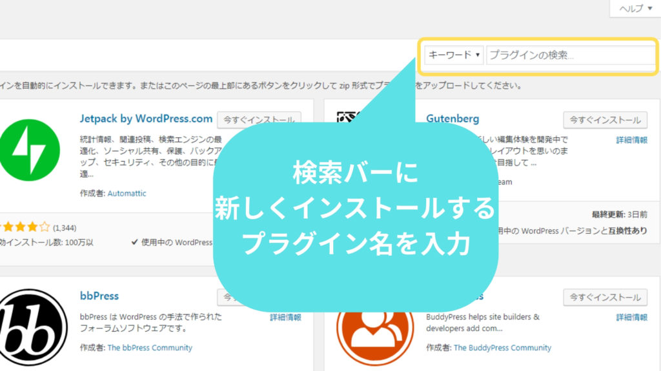
Task: Click the 最終更新: 3日前 text in Gutenberg card
Action: pyautogui.click(x=619, y=215)
